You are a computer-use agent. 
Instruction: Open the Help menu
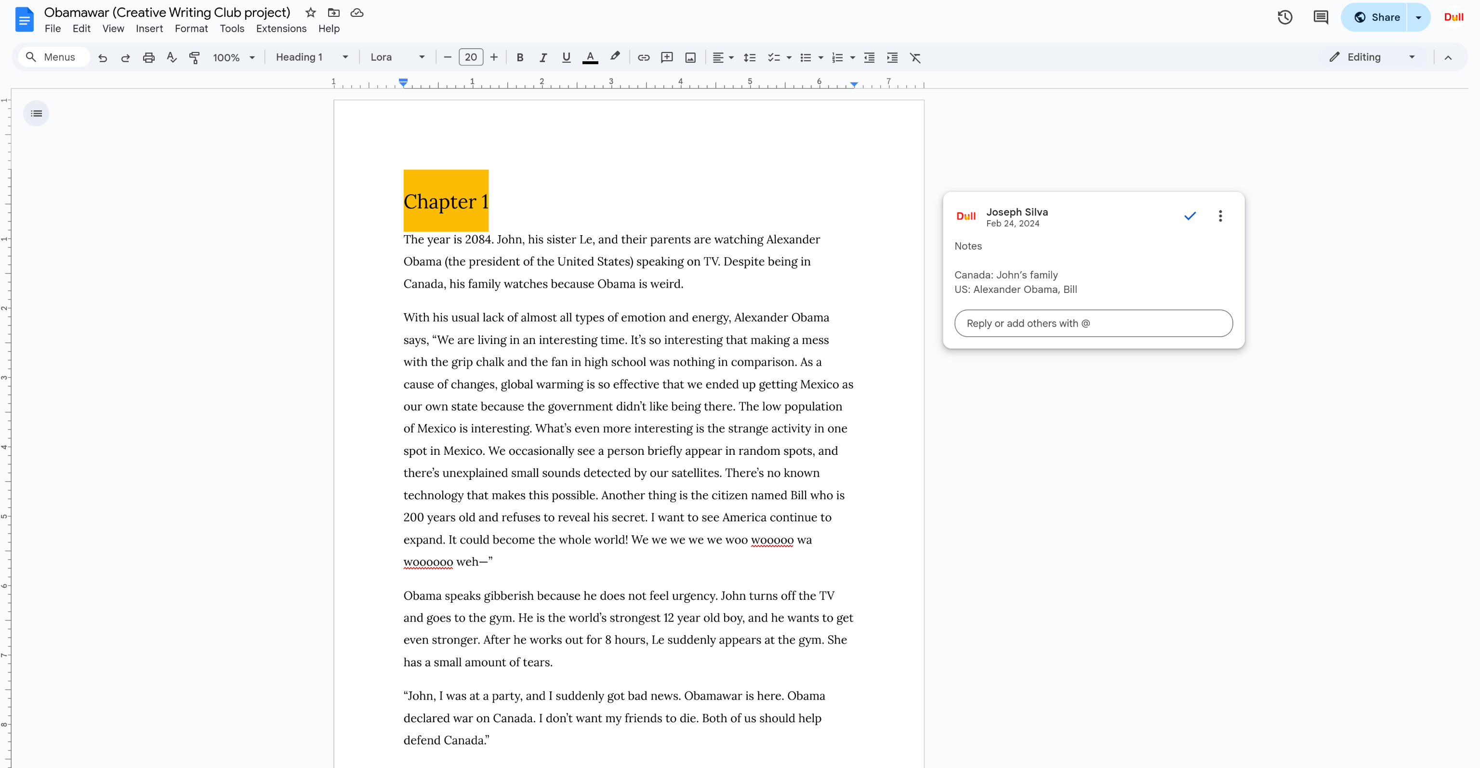329,29
